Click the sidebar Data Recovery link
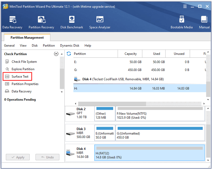 click(21, 91)
